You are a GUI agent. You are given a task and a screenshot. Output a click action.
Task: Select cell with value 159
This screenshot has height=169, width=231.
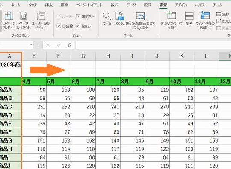pos(206,140)
